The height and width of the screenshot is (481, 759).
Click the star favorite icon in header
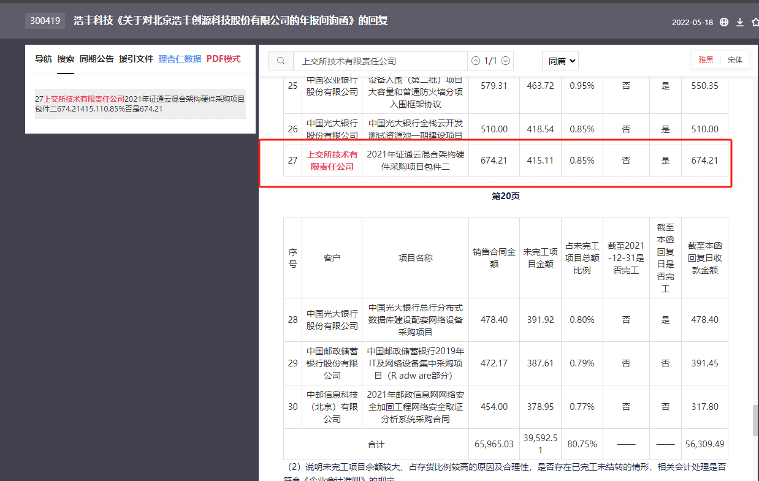755,22
